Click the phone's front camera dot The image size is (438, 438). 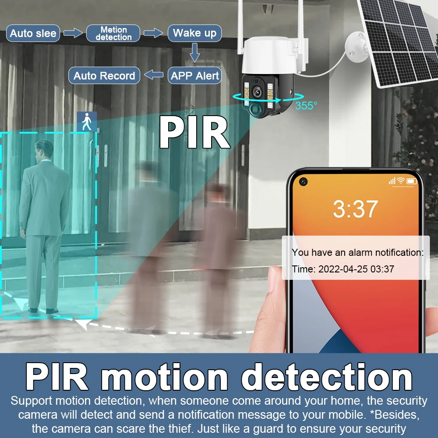[x=303, y=182]
